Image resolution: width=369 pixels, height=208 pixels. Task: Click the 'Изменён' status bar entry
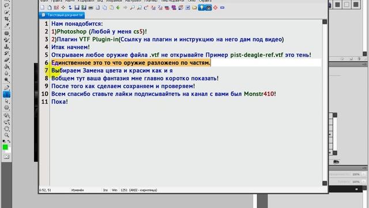click(x=77, y=190)
